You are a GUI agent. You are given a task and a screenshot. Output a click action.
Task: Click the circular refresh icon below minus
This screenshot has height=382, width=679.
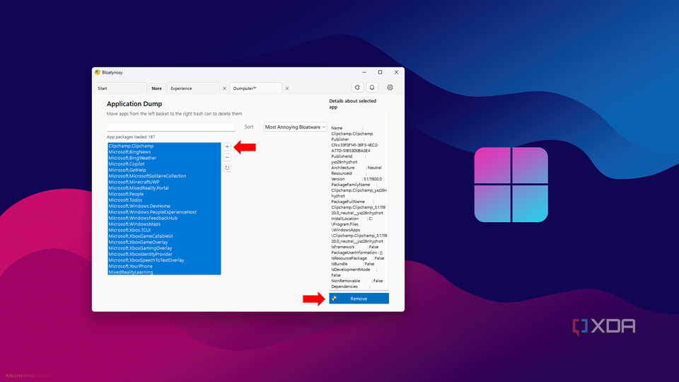point(227,168)
